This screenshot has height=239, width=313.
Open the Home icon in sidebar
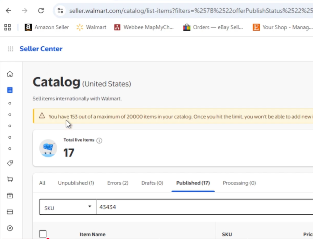coord(10,74)
